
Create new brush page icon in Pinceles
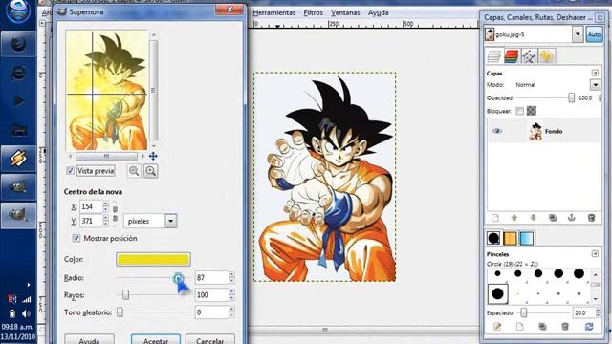519,327
